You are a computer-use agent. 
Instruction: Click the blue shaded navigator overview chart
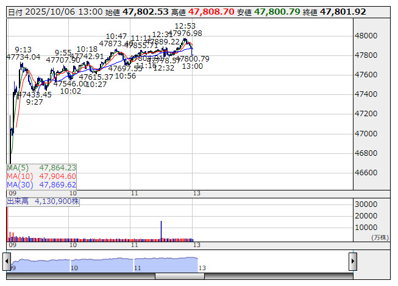pos(104,264)
